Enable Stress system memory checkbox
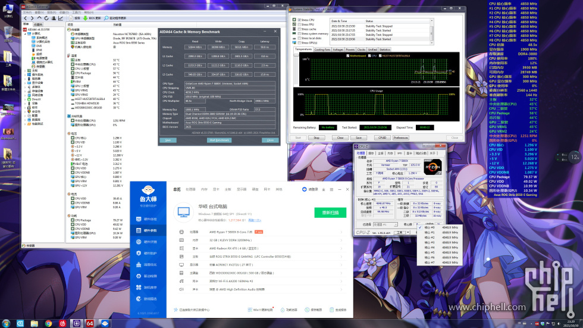The width and height of the screenshot is (583, 328). click(299, 33)
